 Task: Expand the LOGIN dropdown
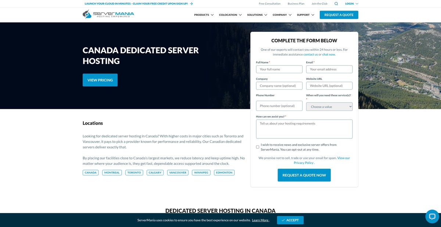[x=352, y=4]
